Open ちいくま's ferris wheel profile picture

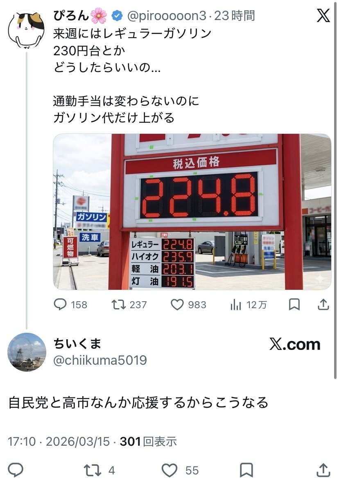coord(27,352)
